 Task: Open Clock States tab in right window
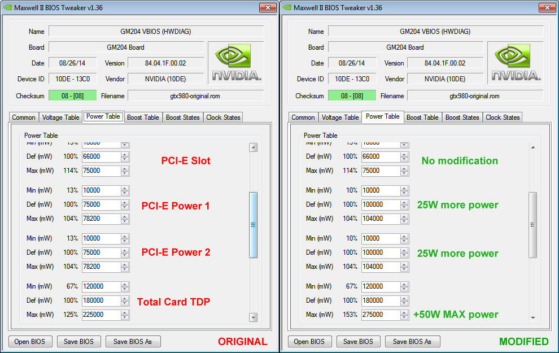click(503, 117)
